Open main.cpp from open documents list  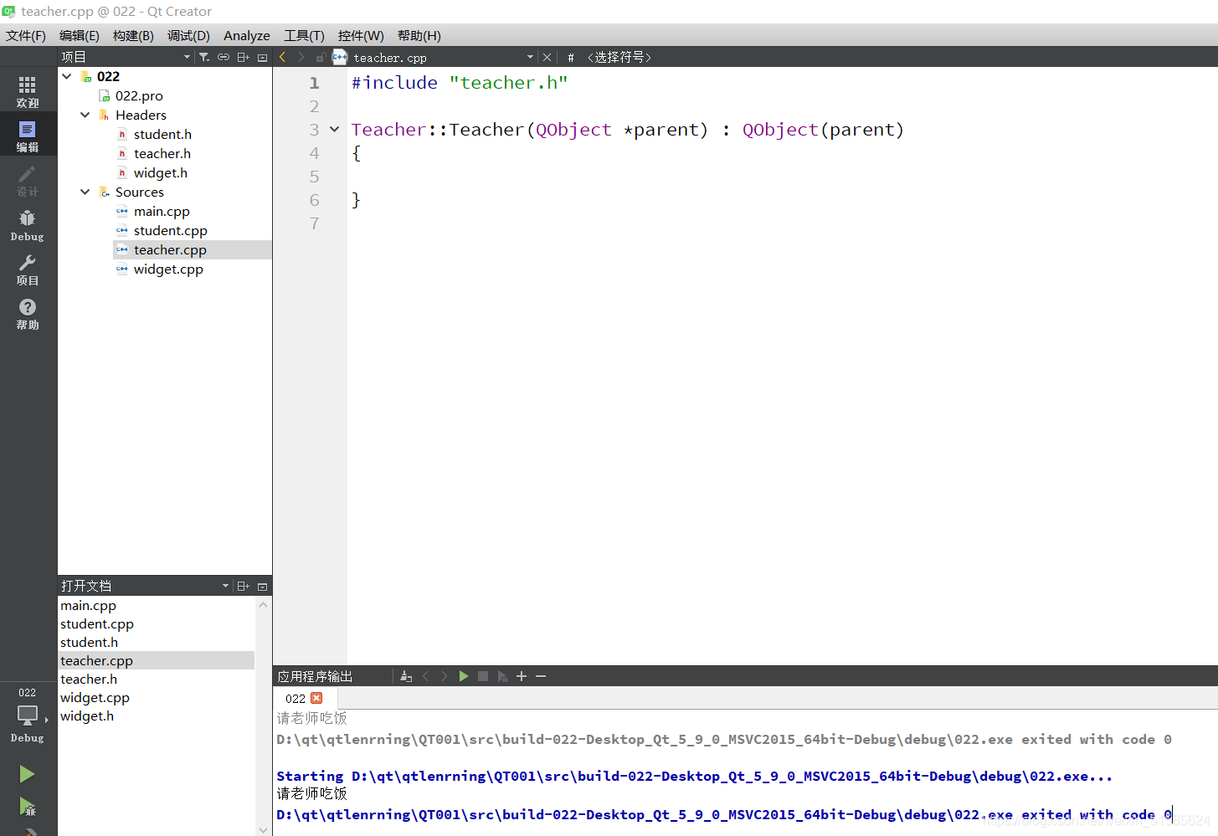157,605
